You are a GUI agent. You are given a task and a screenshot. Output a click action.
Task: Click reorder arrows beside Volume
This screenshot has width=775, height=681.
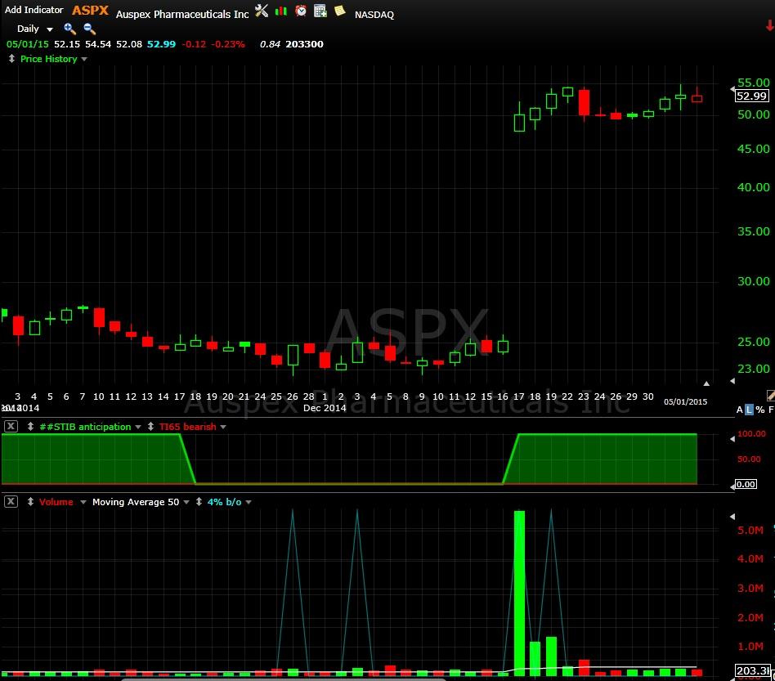click(x=30, y=502)
